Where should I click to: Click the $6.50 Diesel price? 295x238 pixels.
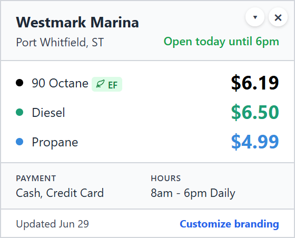[255, 112]
